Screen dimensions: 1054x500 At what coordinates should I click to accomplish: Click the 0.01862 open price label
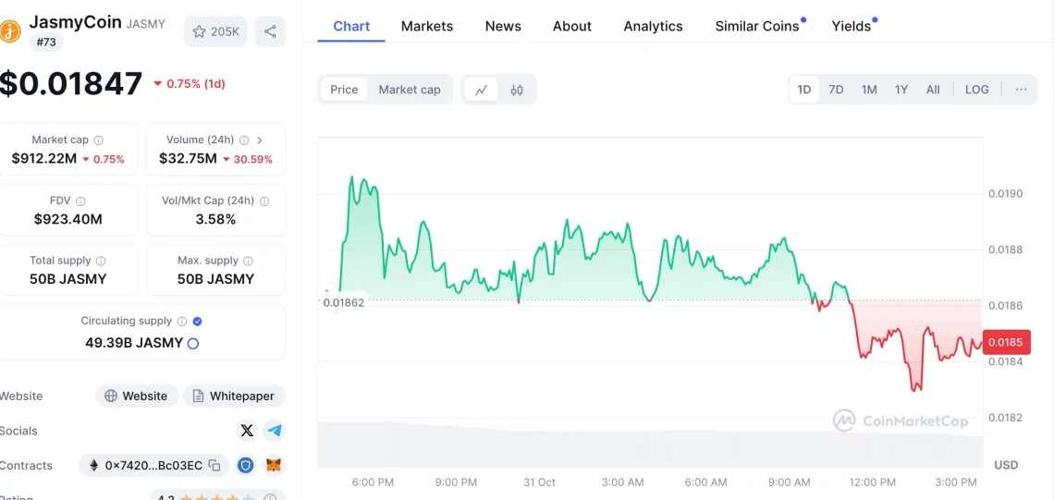[x=344, y=302]
